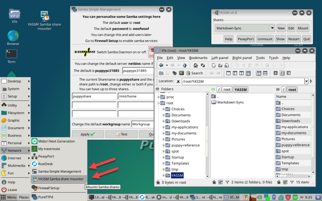Click Test button in Samba Simple Management
This screenshot has width=322, height=201.
[122, 134]
